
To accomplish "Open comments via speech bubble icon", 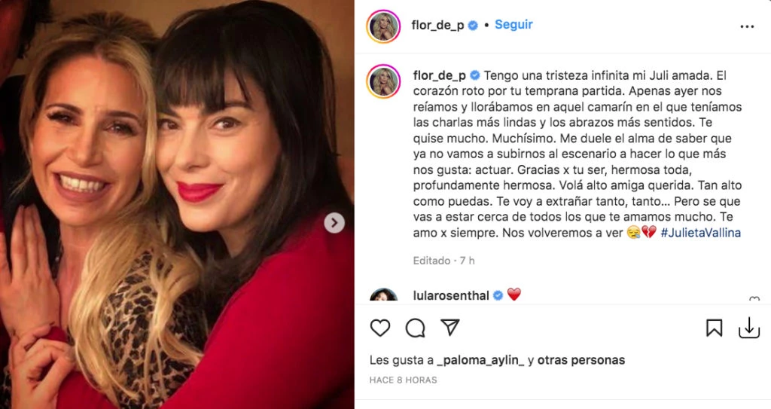I will pyautogui.click(x=415, y=328).
